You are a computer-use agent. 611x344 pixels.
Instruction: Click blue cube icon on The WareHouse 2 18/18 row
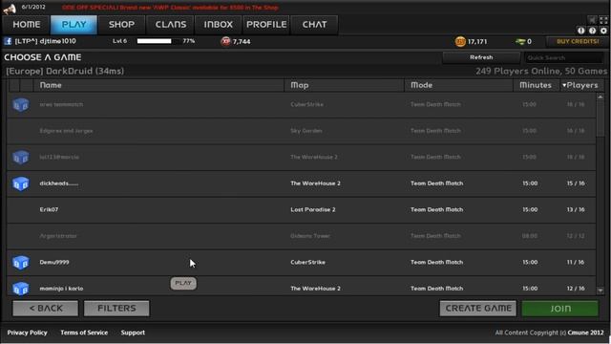point(21,157)
